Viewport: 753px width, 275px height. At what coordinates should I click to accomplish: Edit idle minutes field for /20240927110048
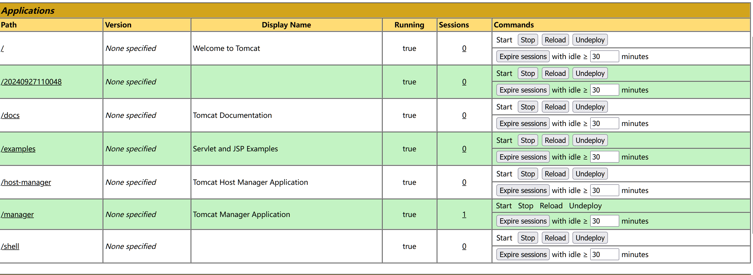click(x=604, y=90)
